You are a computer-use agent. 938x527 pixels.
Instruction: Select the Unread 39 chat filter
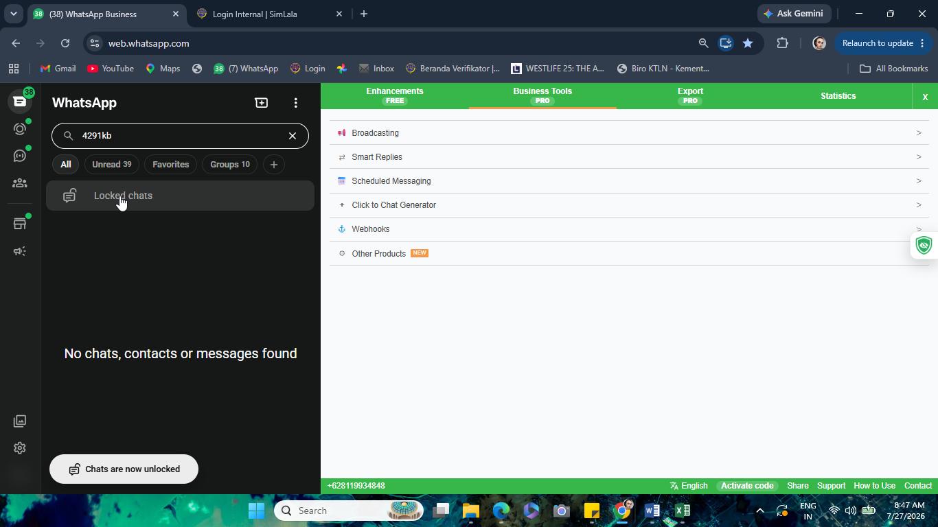pyautogui.click(x=111, y=165)
